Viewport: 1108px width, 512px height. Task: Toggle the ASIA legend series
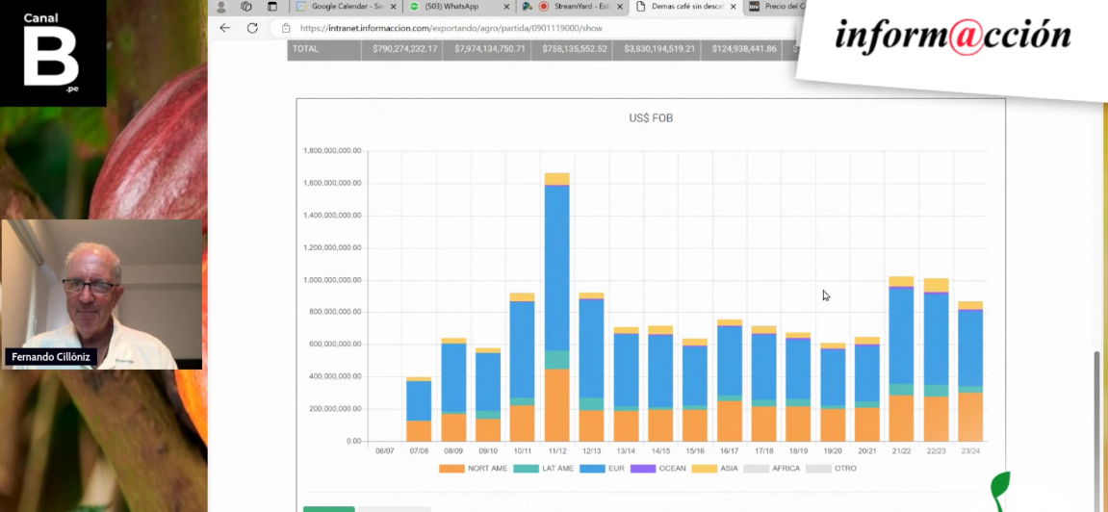pos(714,469)
